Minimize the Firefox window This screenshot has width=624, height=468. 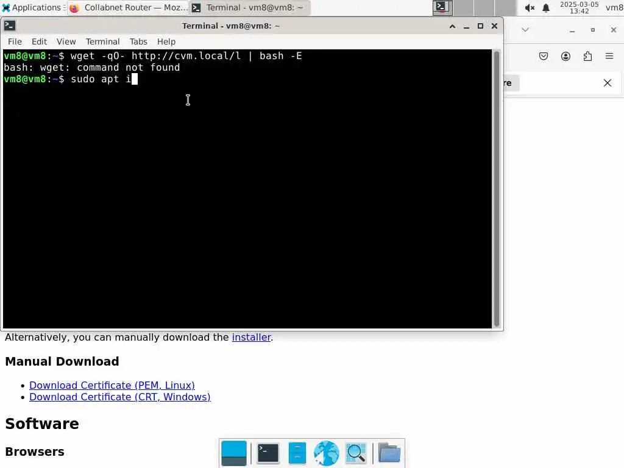click(x=572, y=30)
